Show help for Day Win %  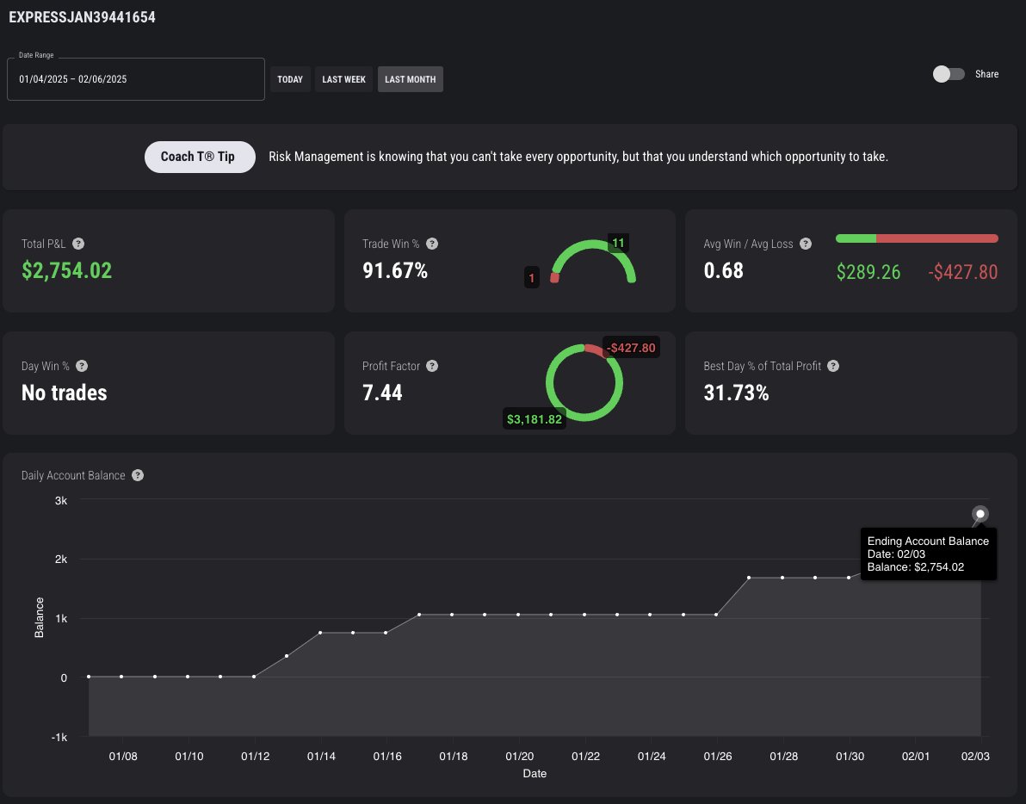point(82,367)
